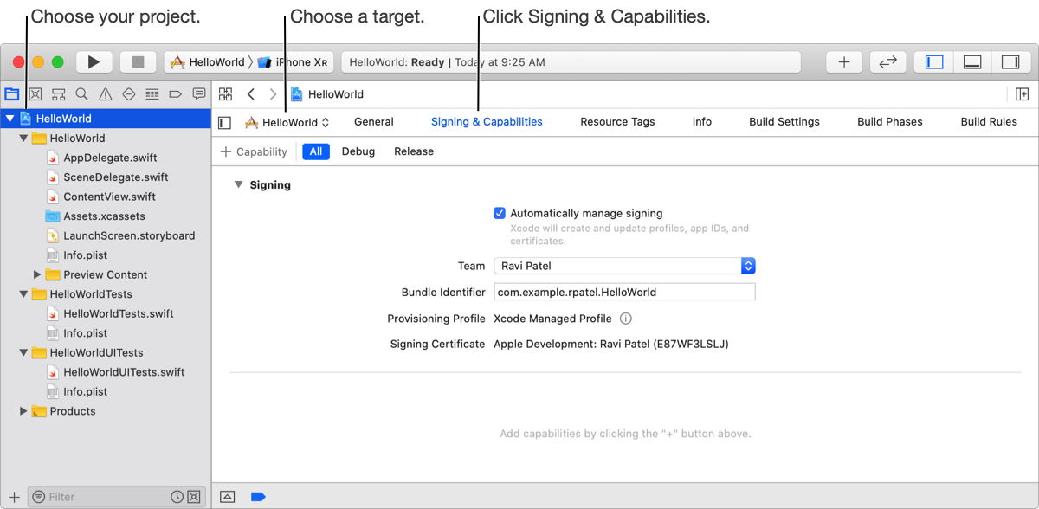Select the Debug configuration filter

[x=358, y=151]
